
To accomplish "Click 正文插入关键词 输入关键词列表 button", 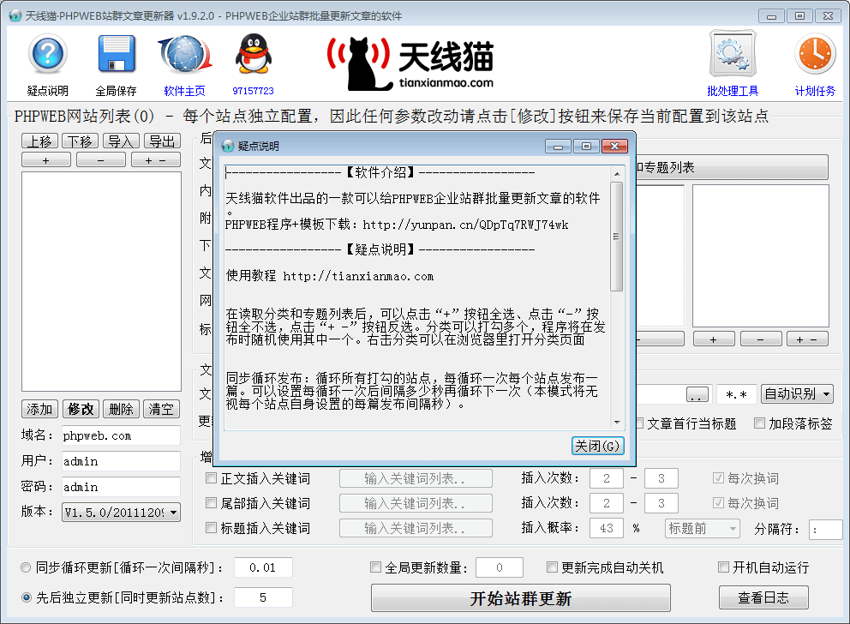I will (x=416, y=478).
